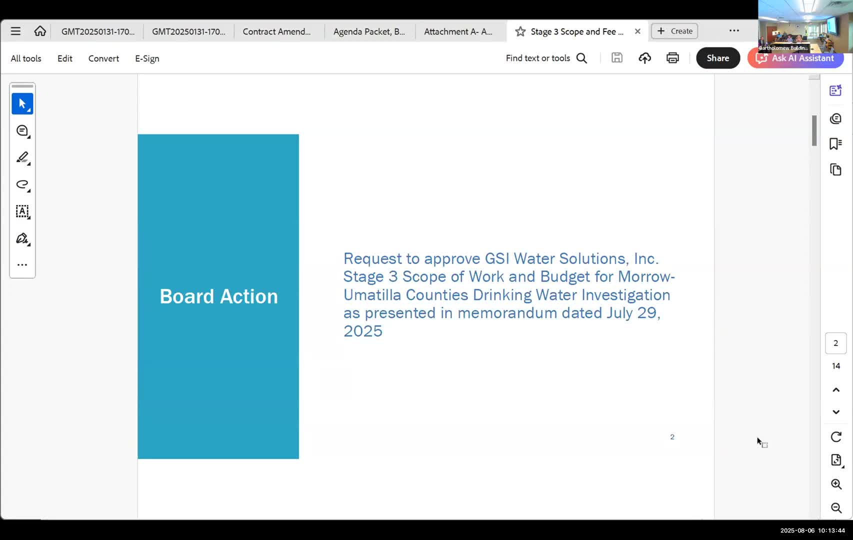The image size is (853, 540).
Task: Open the Comments panel
Action: 835,118
